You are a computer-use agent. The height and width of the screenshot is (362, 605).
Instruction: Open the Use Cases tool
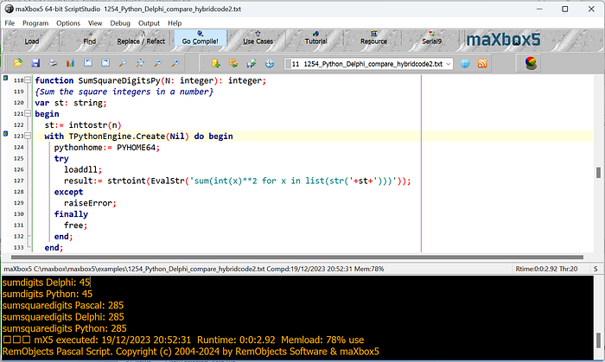point(258,39)
